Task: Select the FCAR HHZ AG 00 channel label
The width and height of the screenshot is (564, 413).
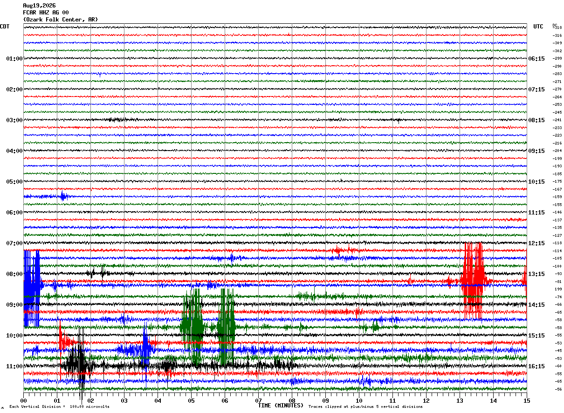Action: [46, 13]
